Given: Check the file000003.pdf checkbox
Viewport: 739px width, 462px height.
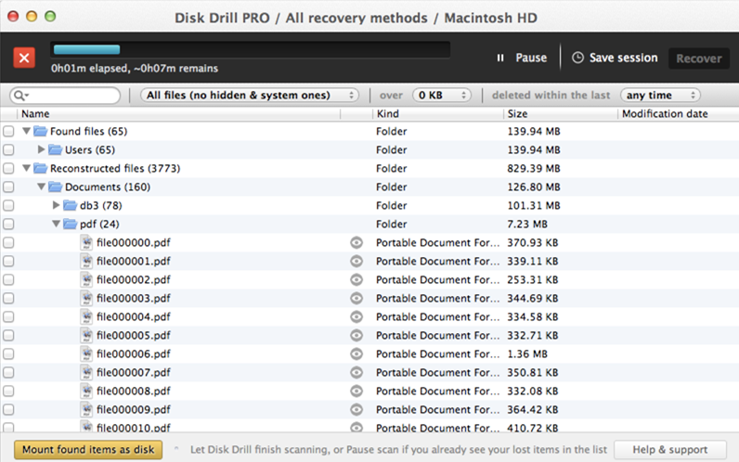Looking at the screenshot, I should pos(8,298).
